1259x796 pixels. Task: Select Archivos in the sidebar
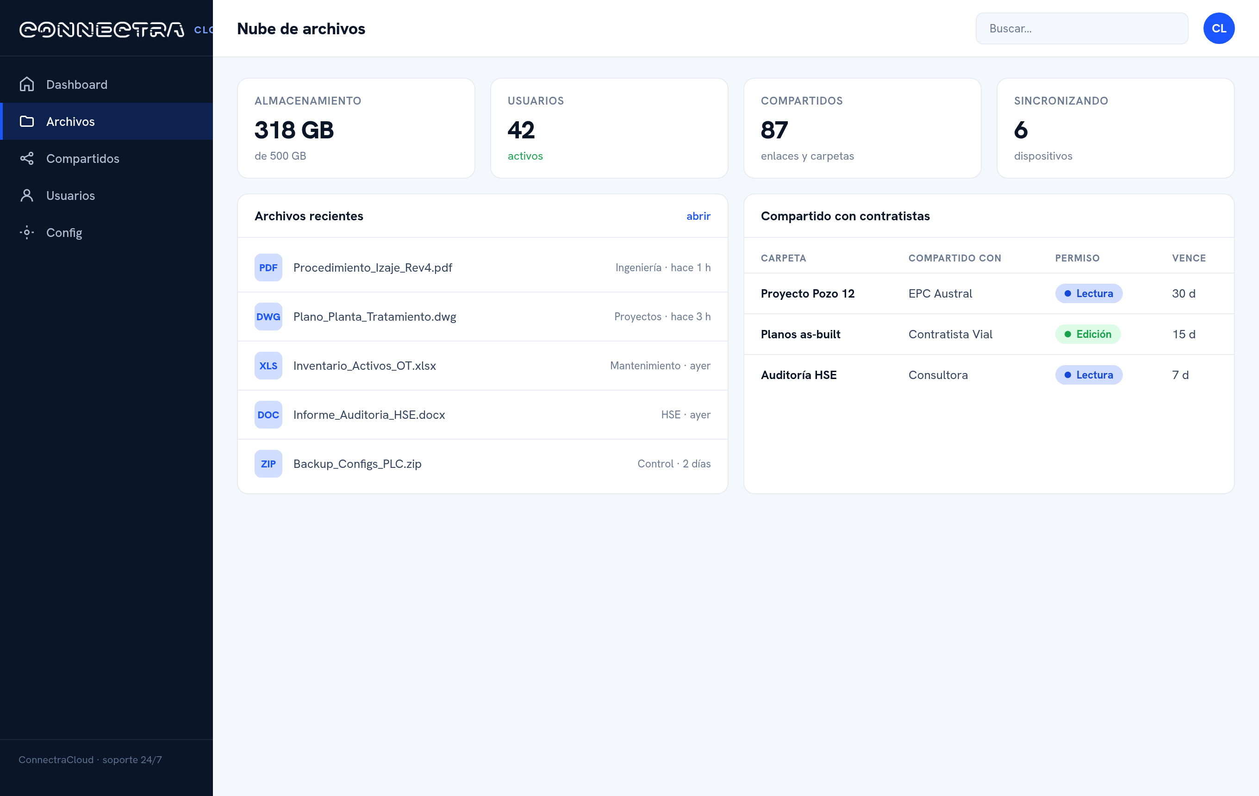[106, 121]
